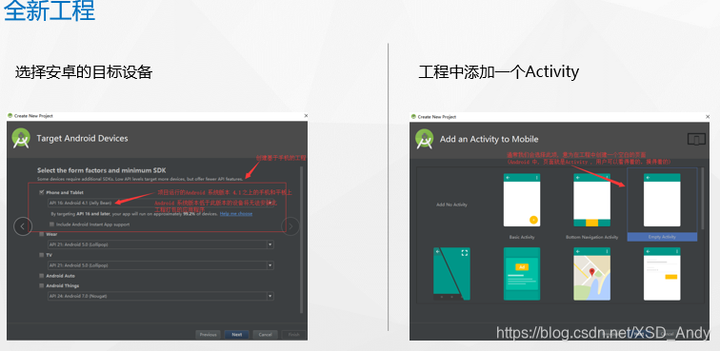Click 'Create New Project' title of Add Activity window
The height and width of the screenshot is (351, 720).
pyautogui.click(x=437, y=117)
